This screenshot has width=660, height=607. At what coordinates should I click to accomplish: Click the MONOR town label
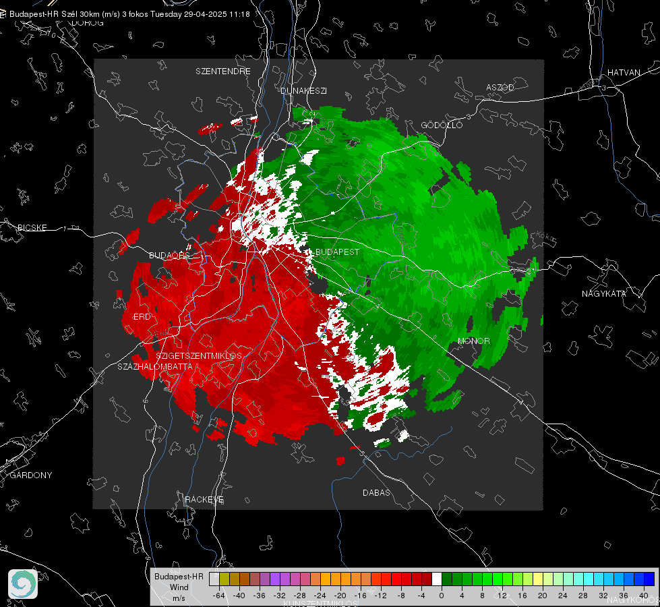coord(473,341)
